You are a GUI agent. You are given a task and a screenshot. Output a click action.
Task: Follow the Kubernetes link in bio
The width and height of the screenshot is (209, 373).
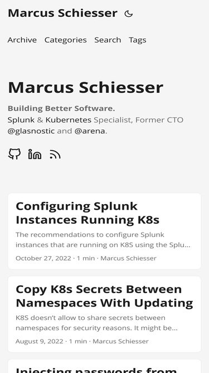[x=68, y=120]
